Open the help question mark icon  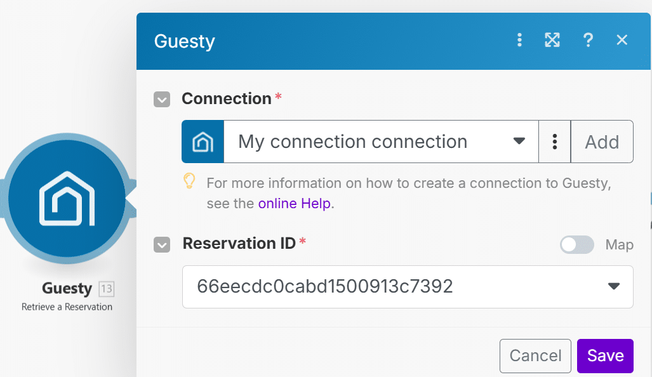click(588, 41)
